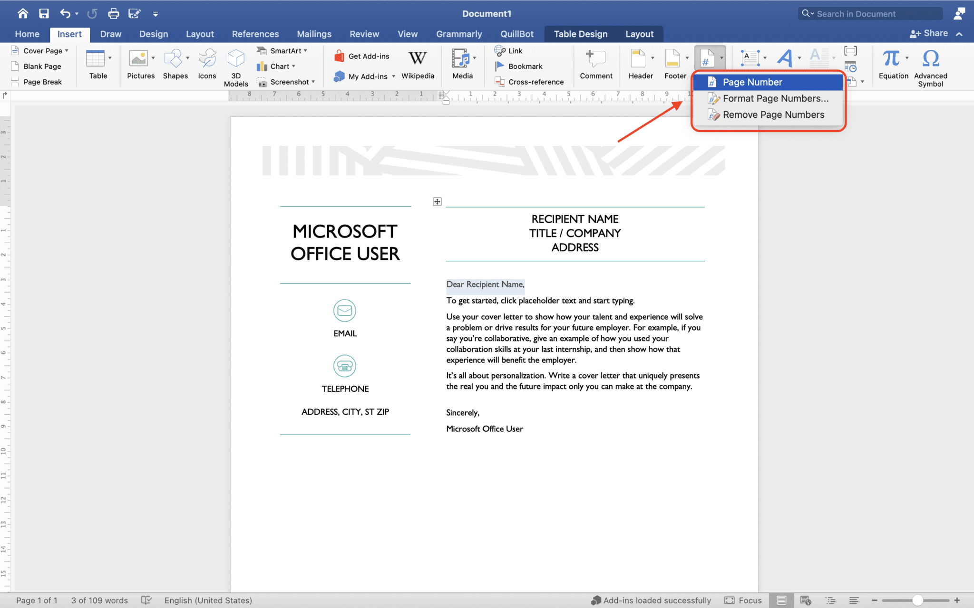Open the Header dropdown arrow

[x=653, y=58]
